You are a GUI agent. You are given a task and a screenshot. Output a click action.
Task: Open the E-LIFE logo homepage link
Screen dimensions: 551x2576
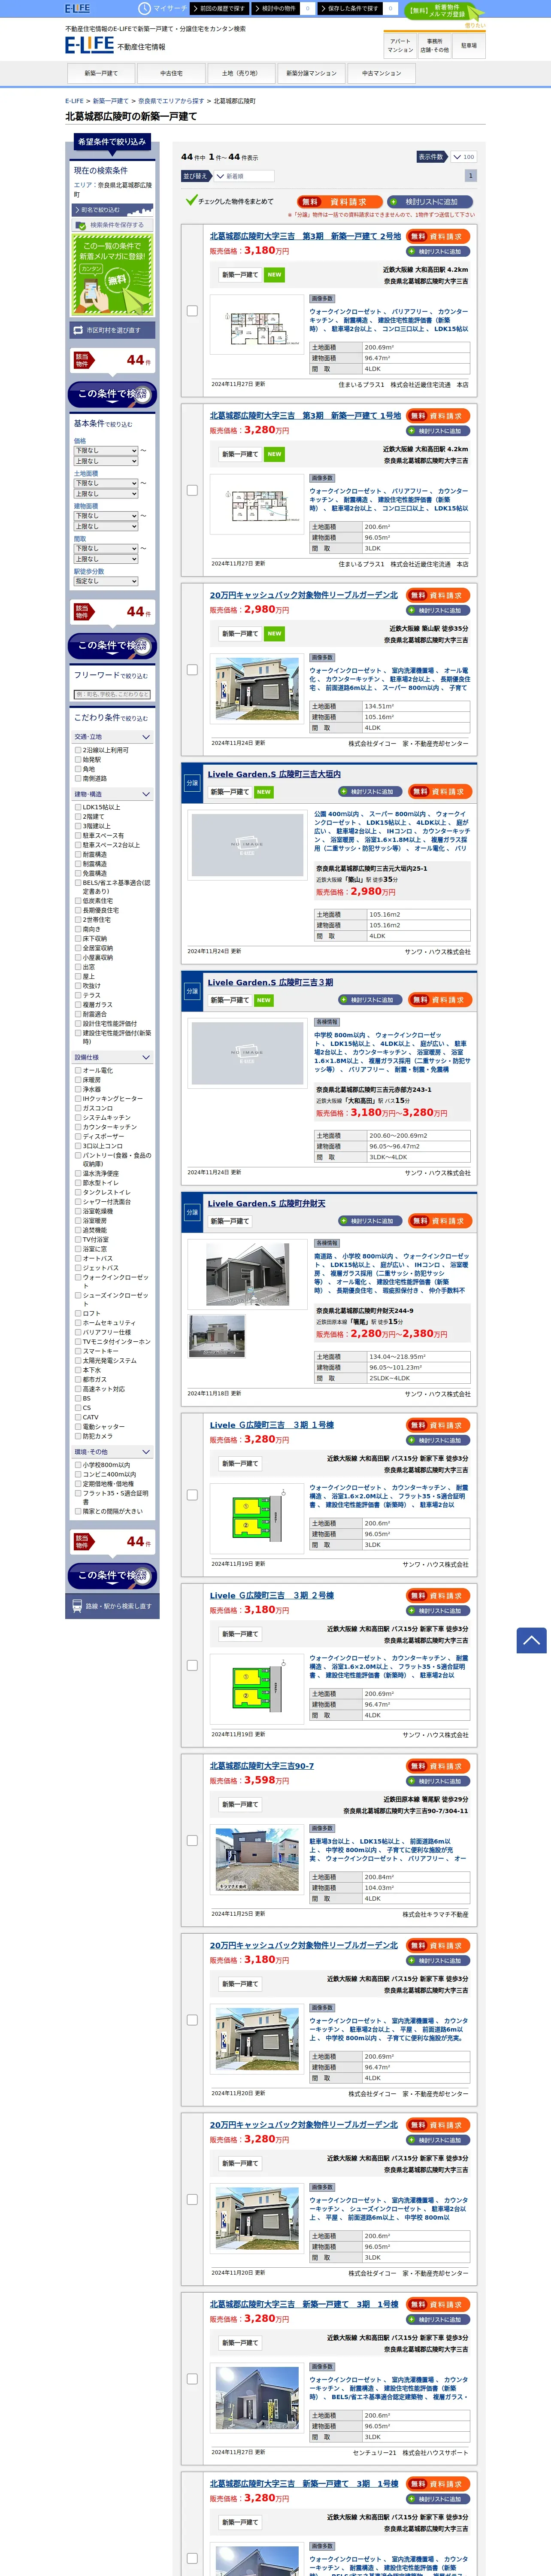89,45
